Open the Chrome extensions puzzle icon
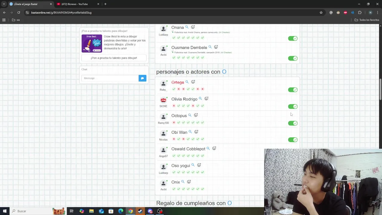The width and height of the screenshot is (382, 215). (x=360, y=13)
